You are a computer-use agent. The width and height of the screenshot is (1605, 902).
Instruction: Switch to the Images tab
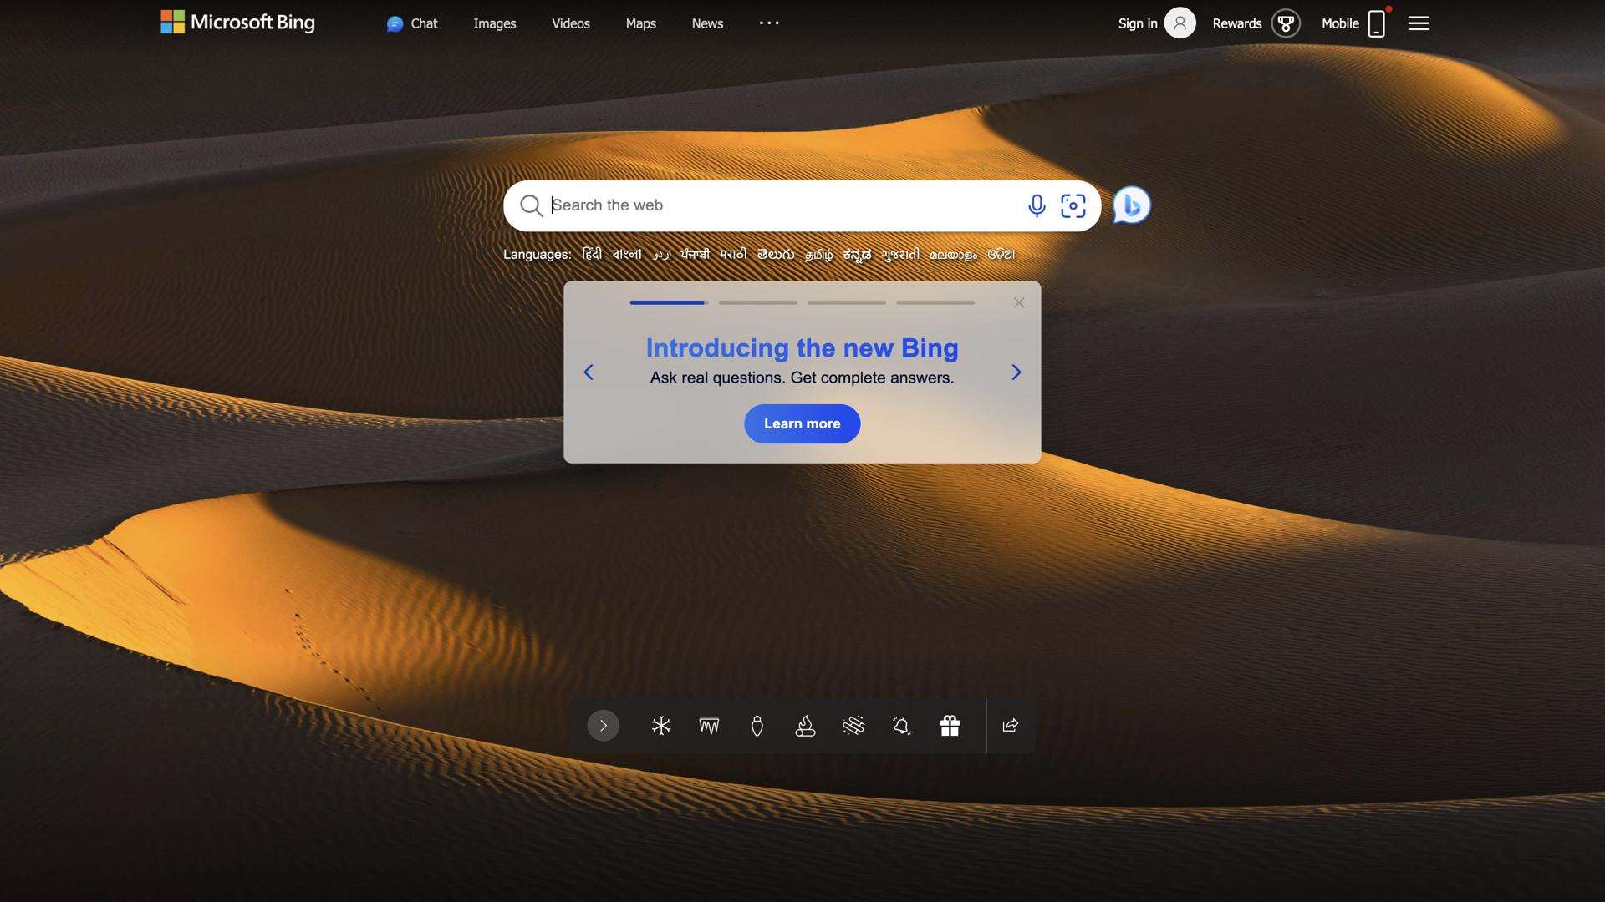point(494,23)
